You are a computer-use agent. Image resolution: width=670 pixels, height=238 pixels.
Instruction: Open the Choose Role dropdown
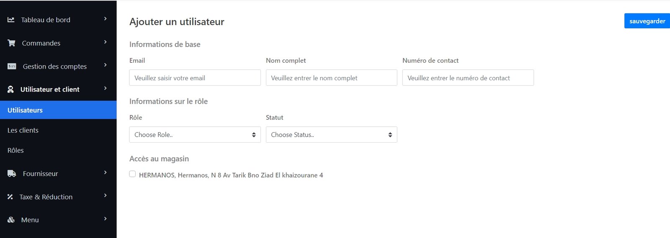click(x=195, y=135)
